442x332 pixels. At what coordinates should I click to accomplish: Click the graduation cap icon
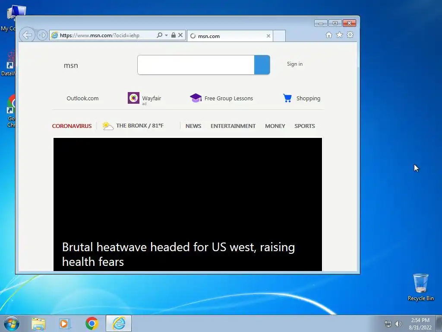point(196,98)
